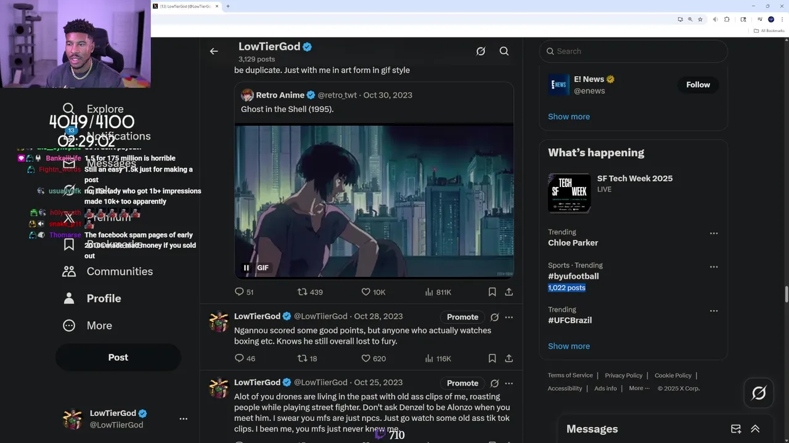
Task: Click the page vertical scrollbar thumb
Action: [x=786, y=294]
